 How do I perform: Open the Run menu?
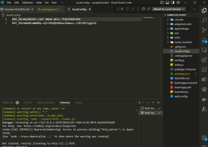click(54, 3)
